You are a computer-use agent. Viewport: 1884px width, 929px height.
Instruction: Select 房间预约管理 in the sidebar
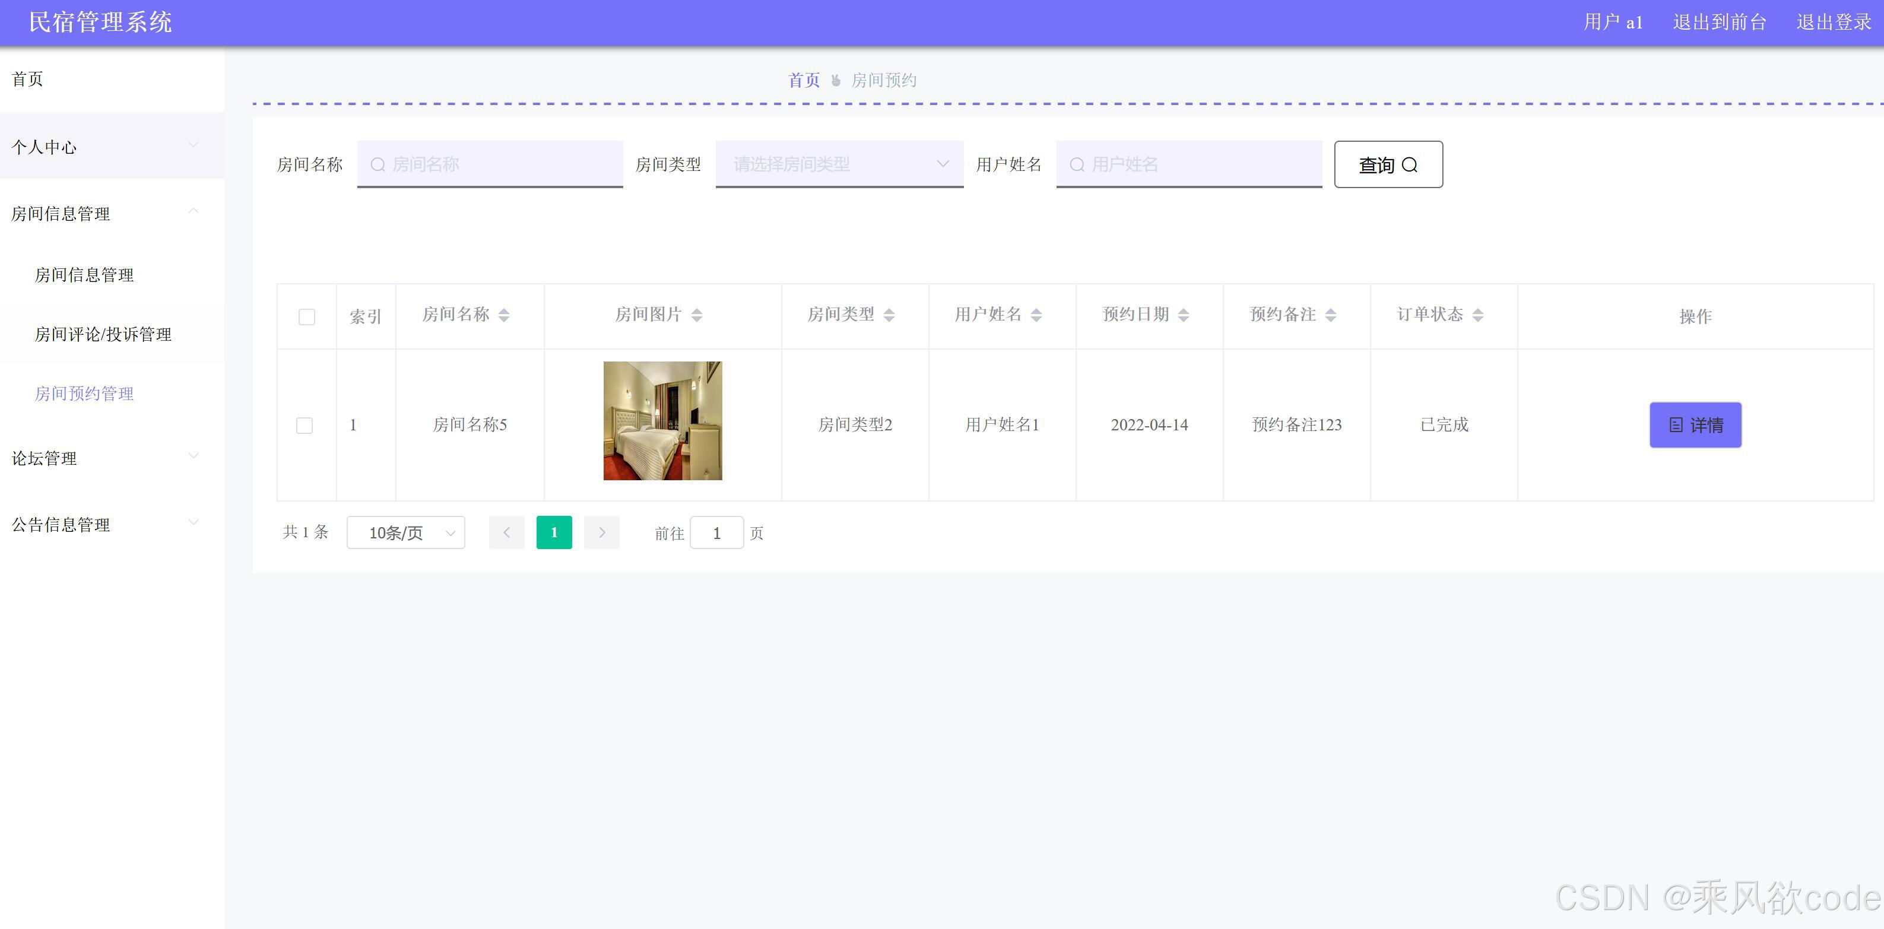[x=84, y=394]
